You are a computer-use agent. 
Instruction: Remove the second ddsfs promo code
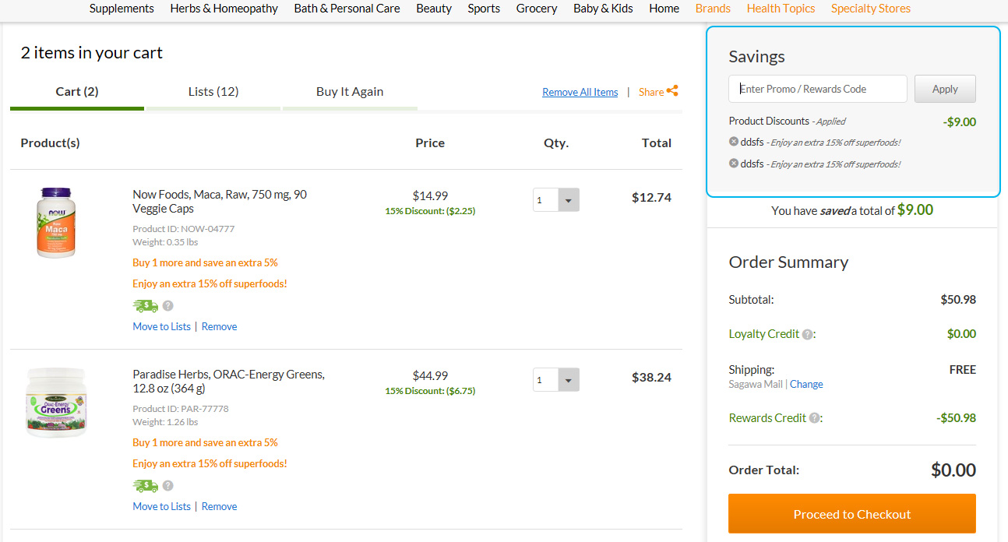(x=734, y=164)
